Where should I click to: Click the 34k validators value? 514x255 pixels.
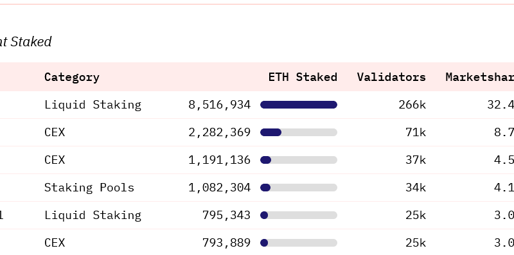tap(416, 188)
